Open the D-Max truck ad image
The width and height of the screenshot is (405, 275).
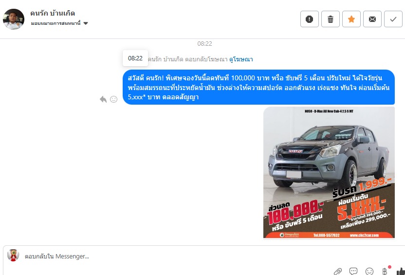coord(329,172)
